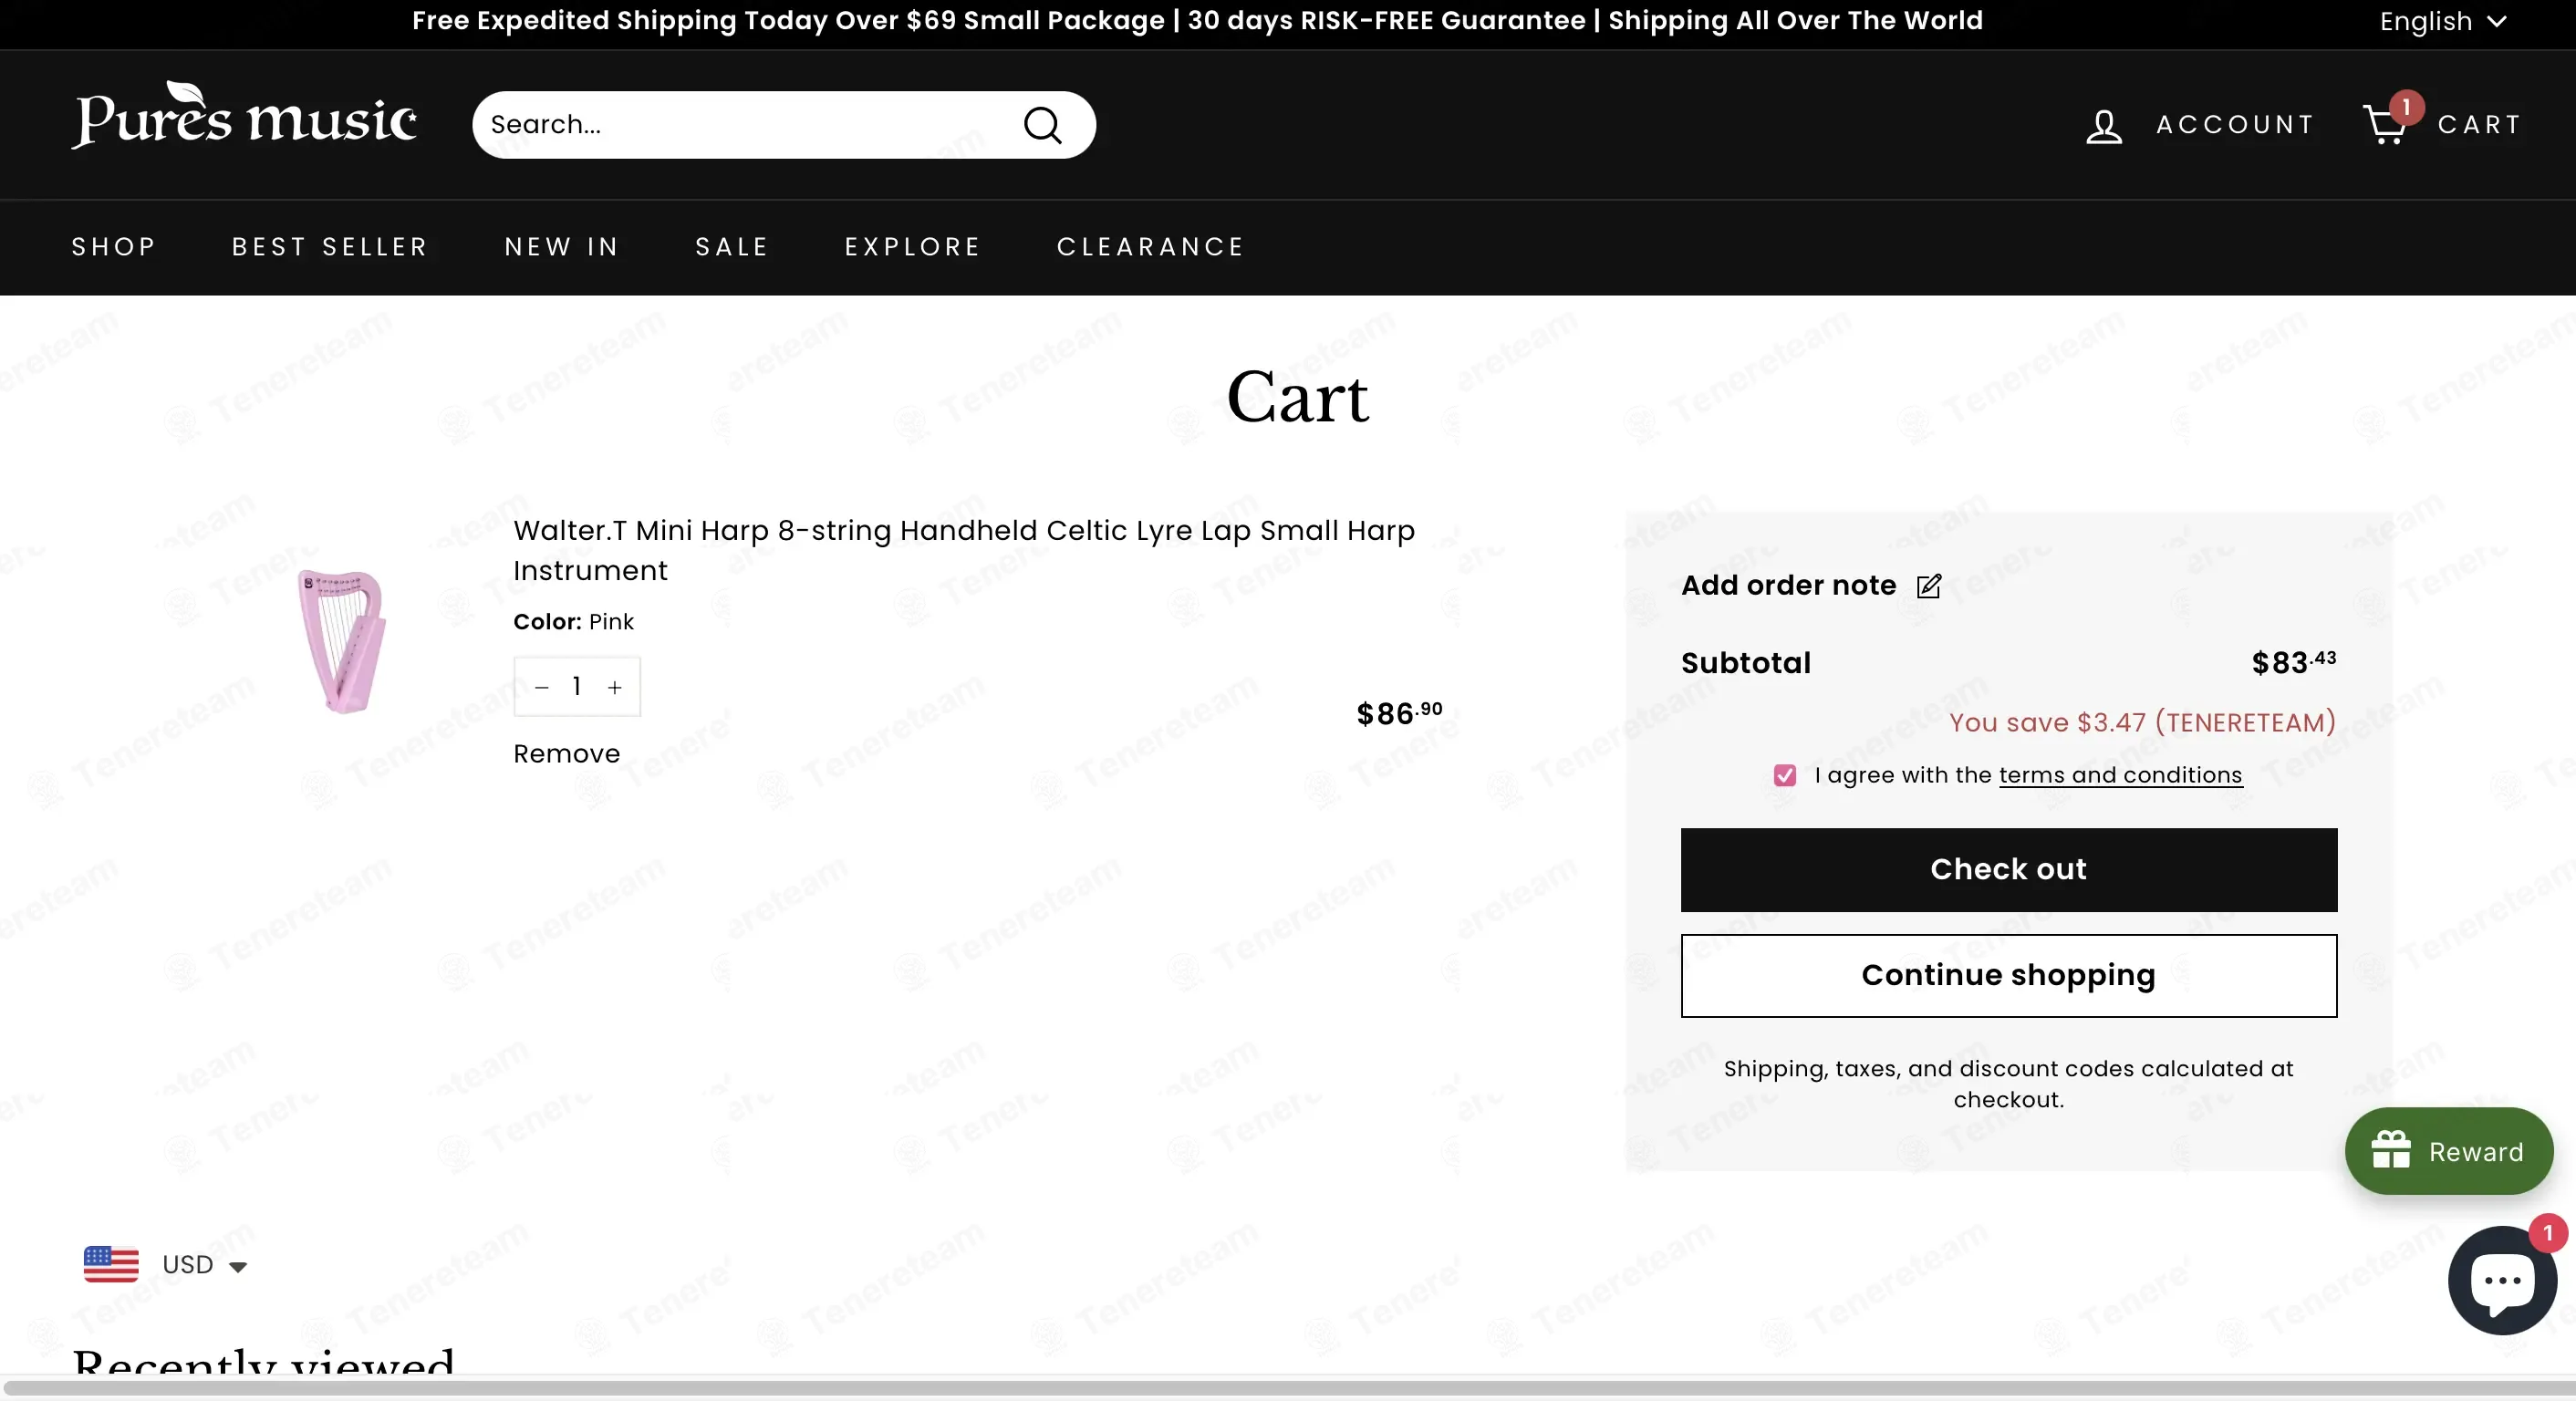Click the US flag currency icon

point(111,1264)
